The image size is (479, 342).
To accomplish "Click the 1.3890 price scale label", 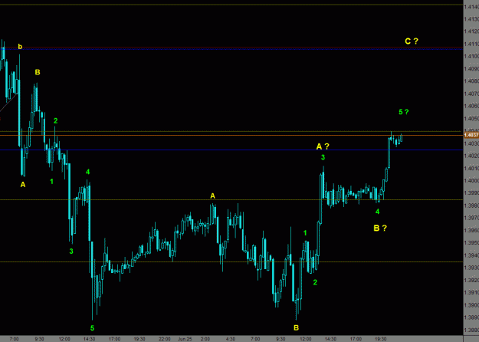I will pyautogui.click(x=471, y=317).
